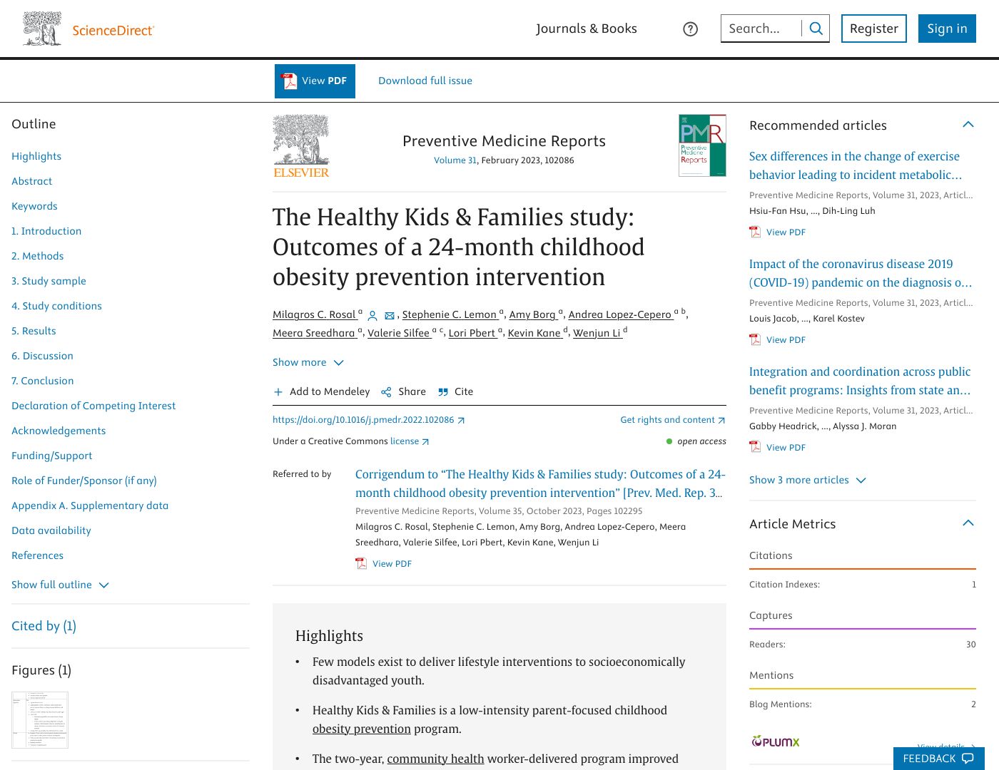Click the envelope icon beside Milagros C. Rosal
Screen dimensions: 999x770
click(x=390, y=316)
